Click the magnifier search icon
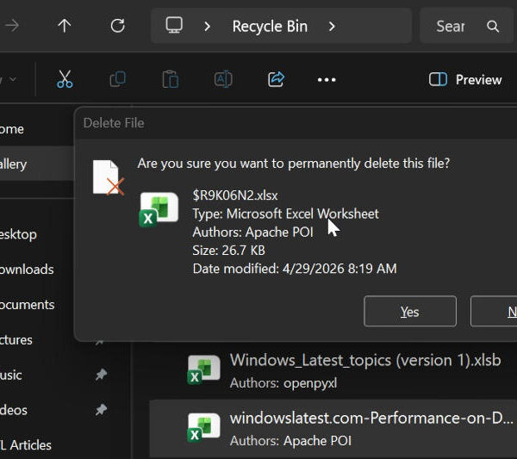517x459 pixels. coord(493,26)
